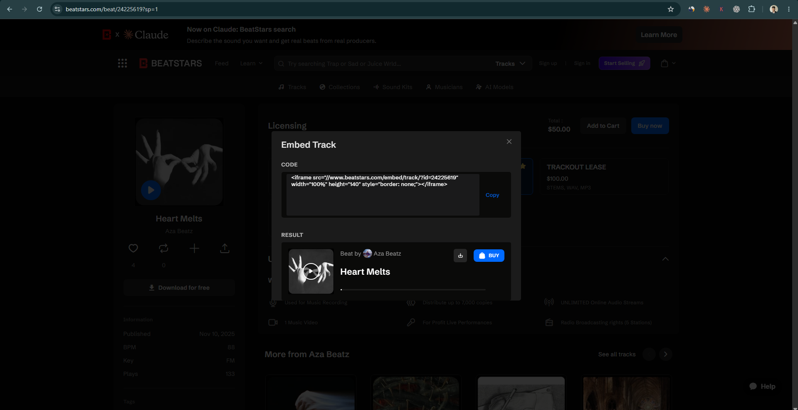Expand the Learn dropdown menu
Screen dimensions: 798x410
coord(251,63)
